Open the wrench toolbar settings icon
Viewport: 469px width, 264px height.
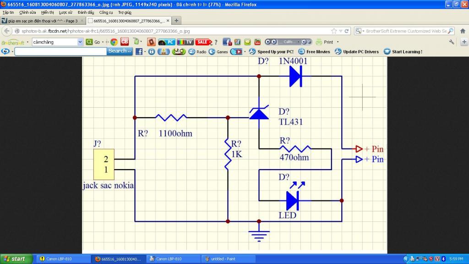tap(452, 42)
